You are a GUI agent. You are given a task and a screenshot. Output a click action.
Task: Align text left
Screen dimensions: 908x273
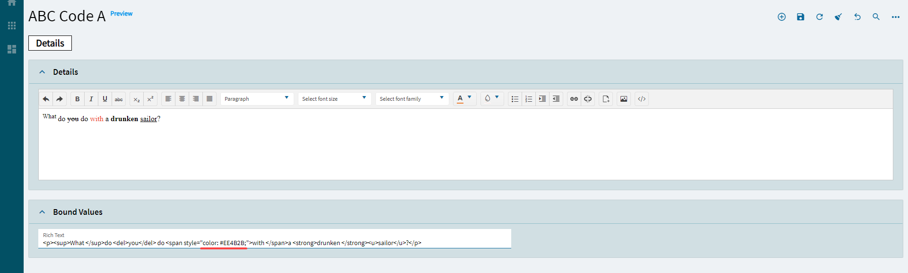point(168,99)
